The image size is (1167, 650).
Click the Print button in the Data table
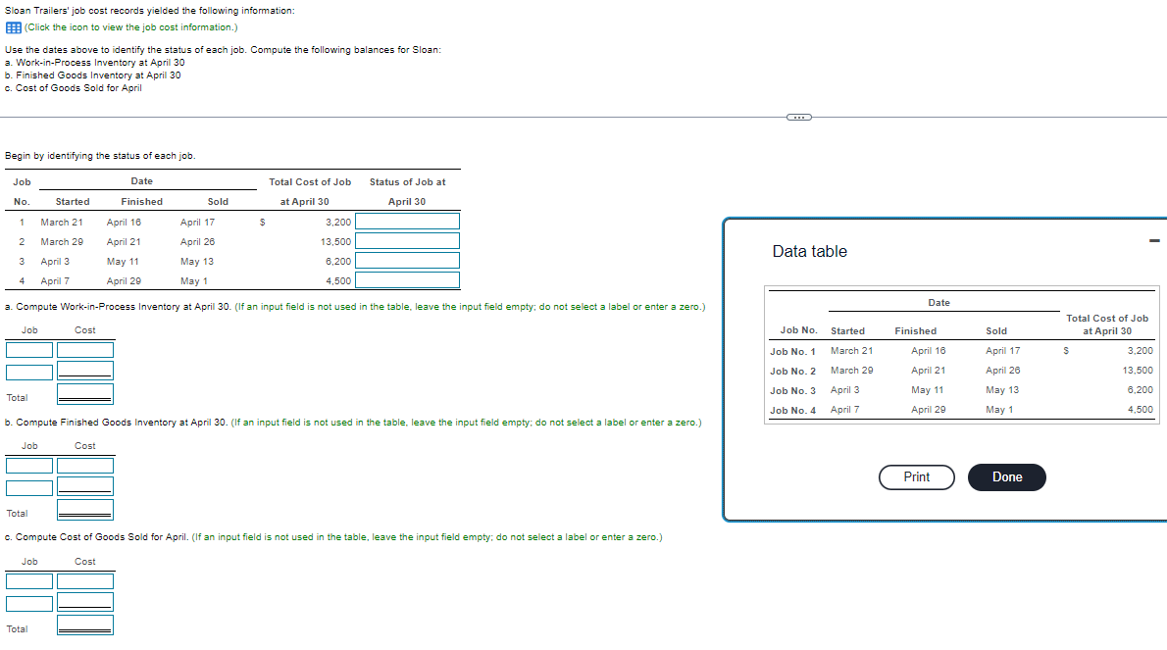click(x=916, y=477)
